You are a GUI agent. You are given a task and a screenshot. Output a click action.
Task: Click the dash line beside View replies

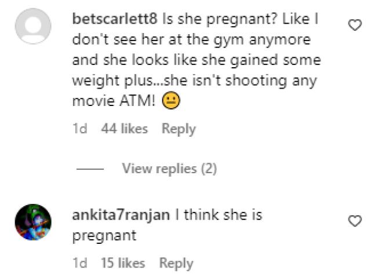coord(90,169)
